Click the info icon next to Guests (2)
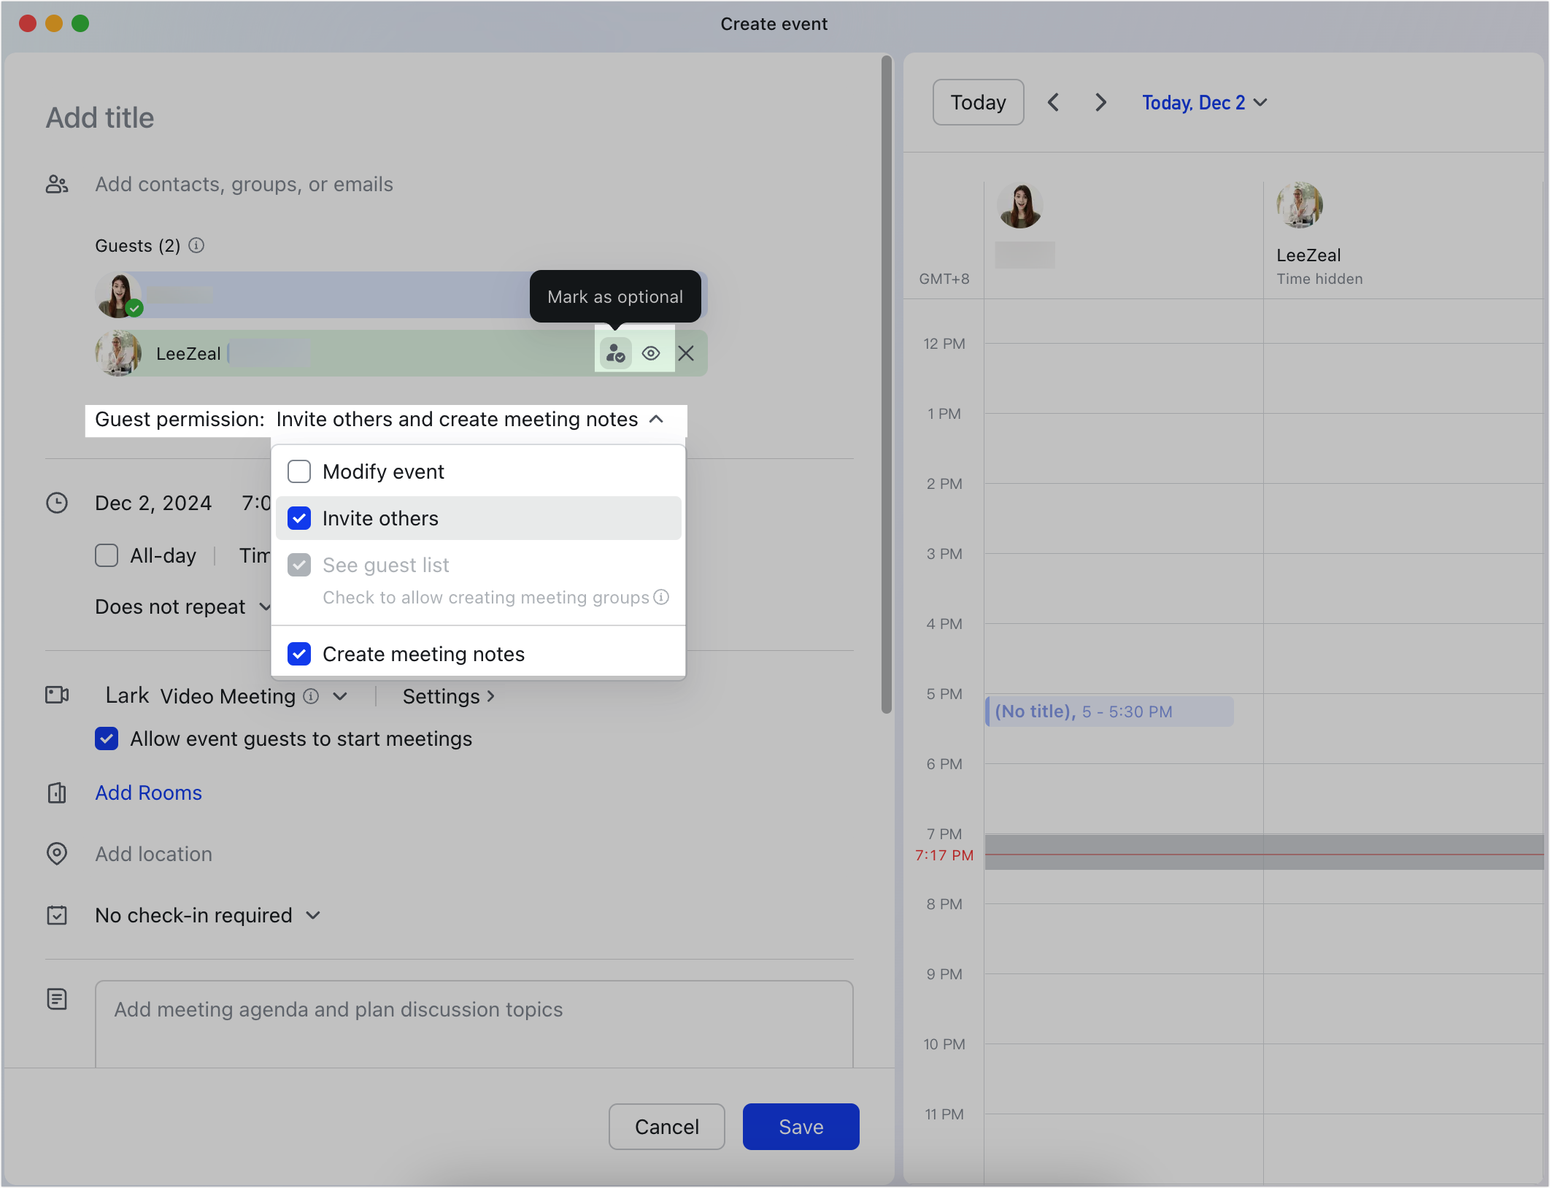Viewport: 1550px width, 1188px height. (x=196, y=245)
